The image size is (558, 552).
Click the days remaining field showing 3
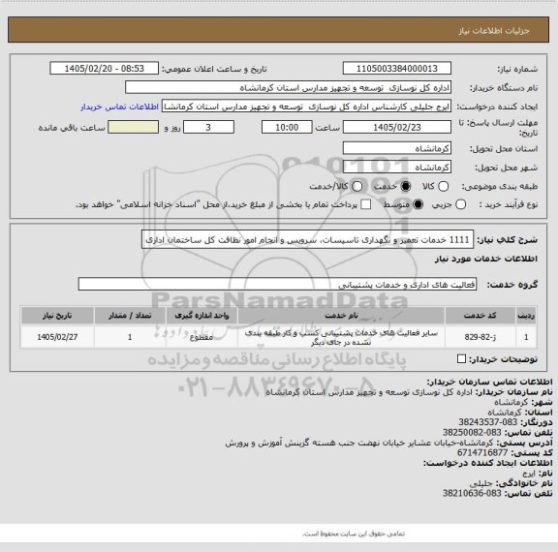(208, 127)
